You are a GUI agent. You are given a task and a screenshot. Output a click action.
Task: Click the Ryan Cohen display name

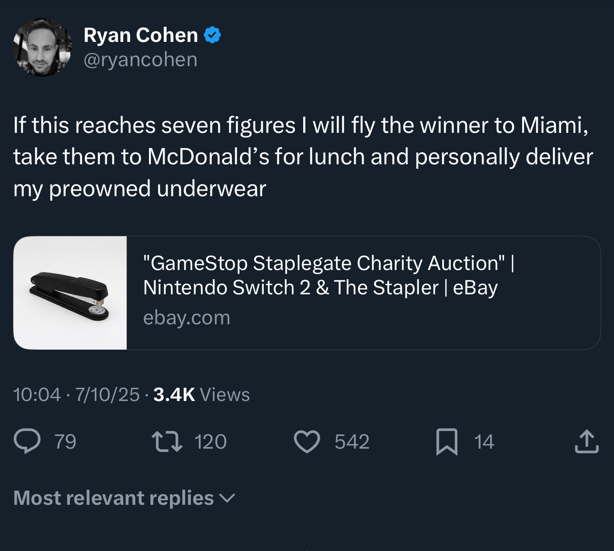coord(141,35)
